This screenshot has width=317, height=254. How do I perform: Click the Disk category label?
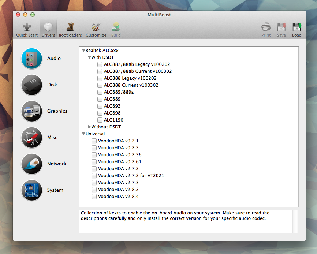[x=52, y=85]
